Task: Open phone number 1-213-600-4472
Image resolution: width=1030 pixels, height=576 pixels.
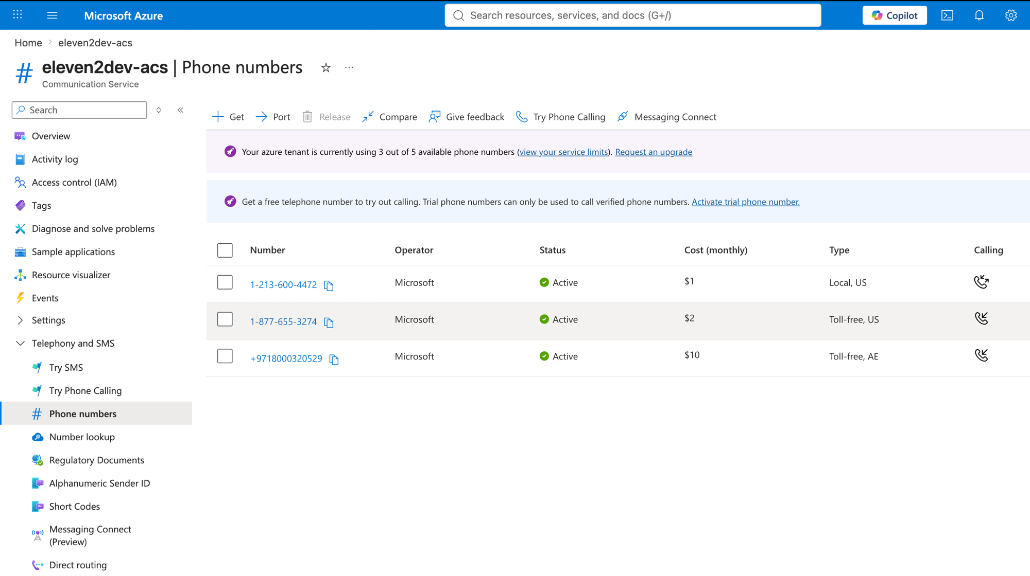Action: [283, 284]
